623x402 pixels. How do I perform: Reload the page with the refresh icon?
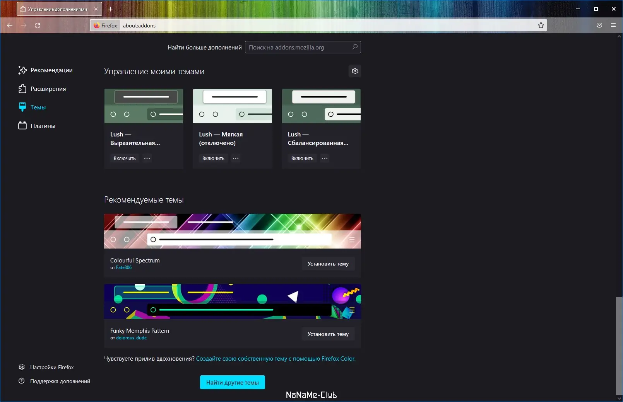point(38,26)
